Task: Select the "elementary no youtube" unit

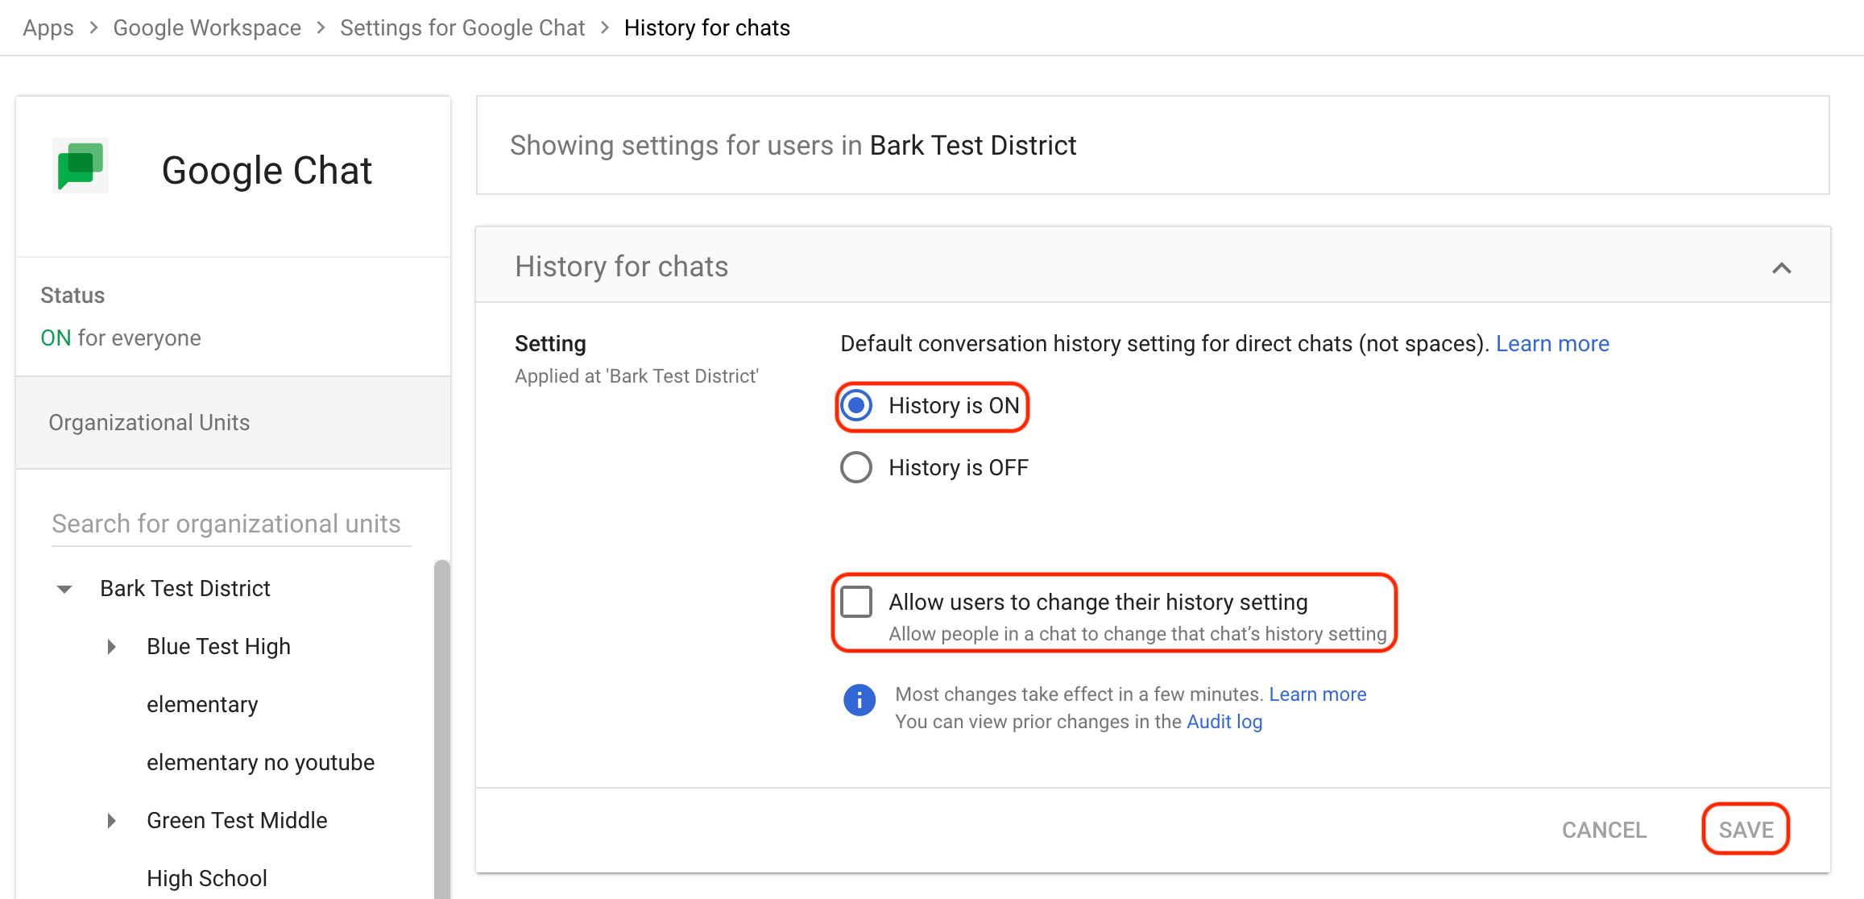Action: click(x=260, y=762)
